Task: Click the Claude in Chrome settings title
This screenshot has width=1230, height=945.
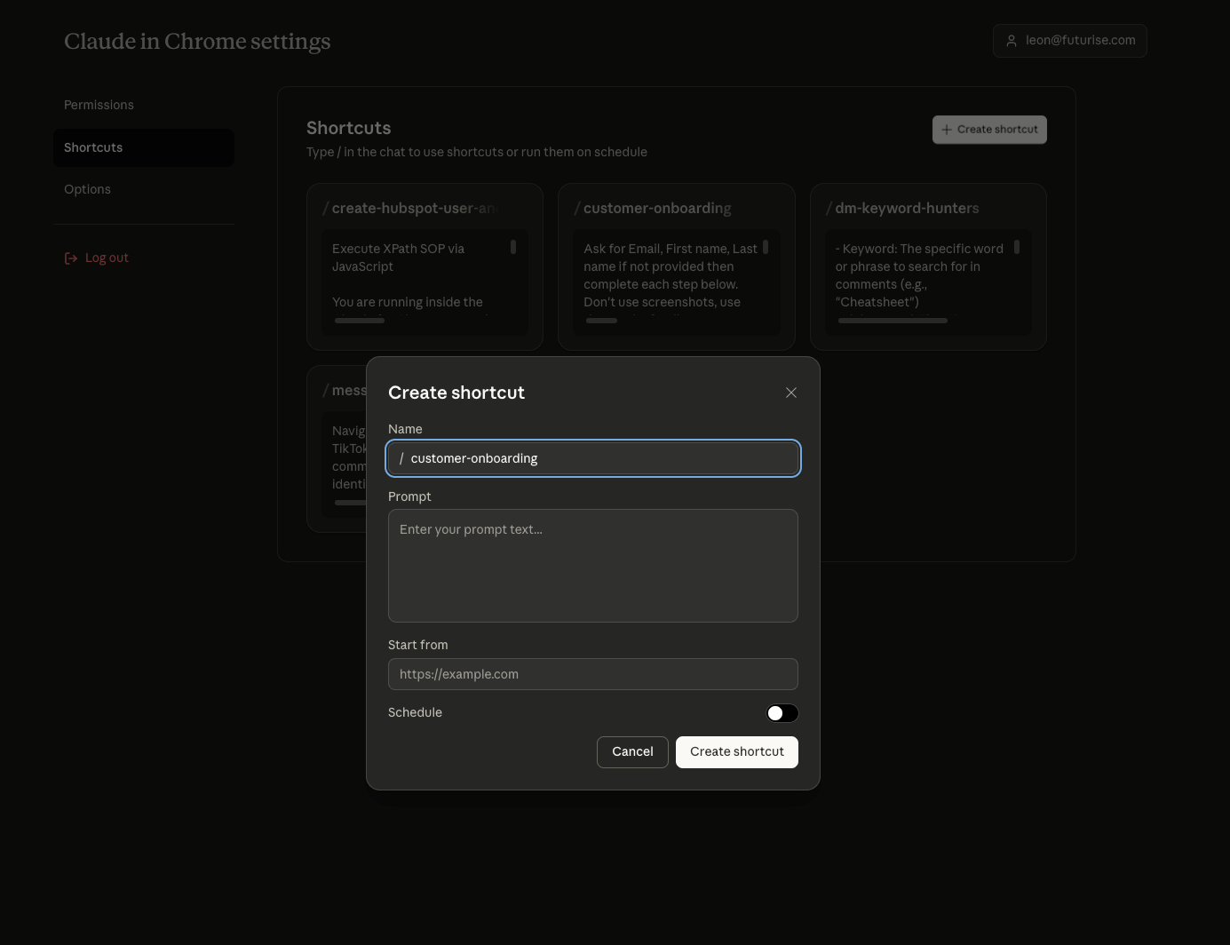Action: coord(197,41)
